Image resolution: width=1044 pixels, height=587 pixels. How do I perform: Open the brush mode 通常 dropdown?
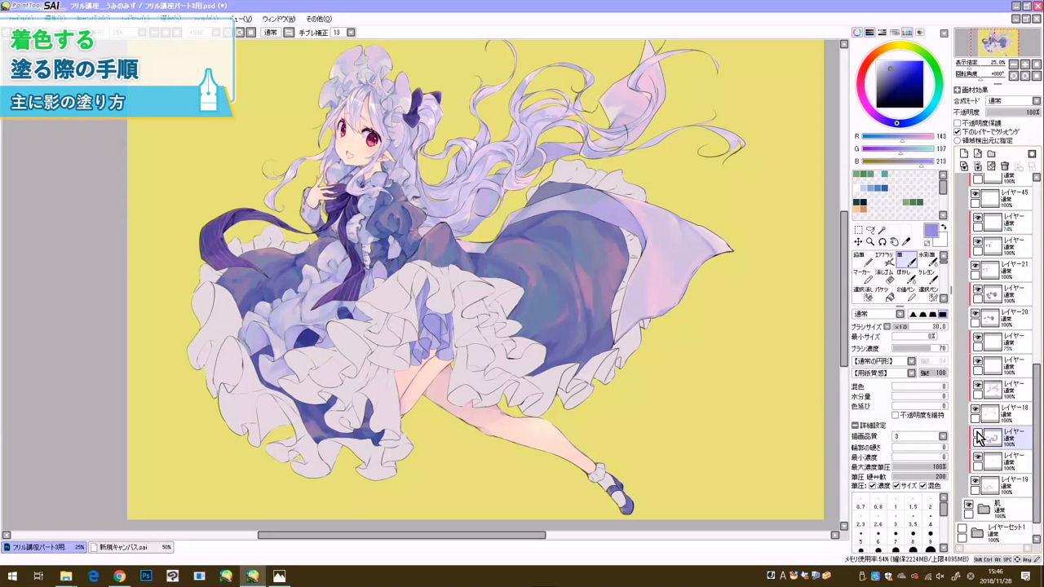point(878,314)
